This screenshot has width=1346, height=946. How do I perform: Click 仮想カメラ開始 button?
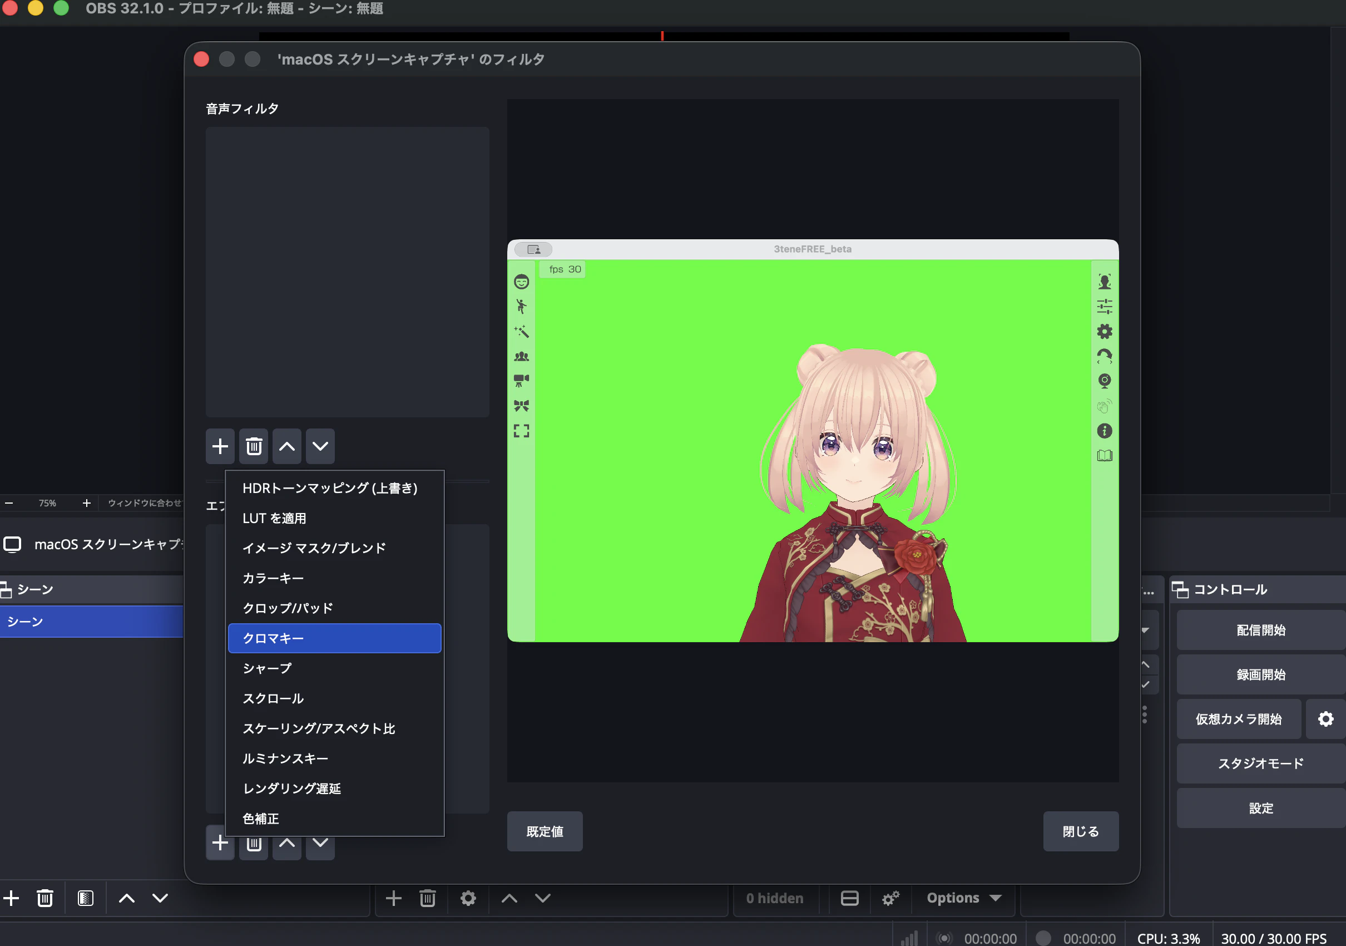[1239, 719]
